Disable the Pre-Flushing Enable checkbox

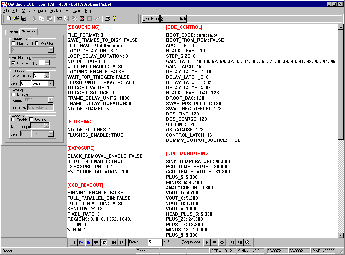click(13, 63)
